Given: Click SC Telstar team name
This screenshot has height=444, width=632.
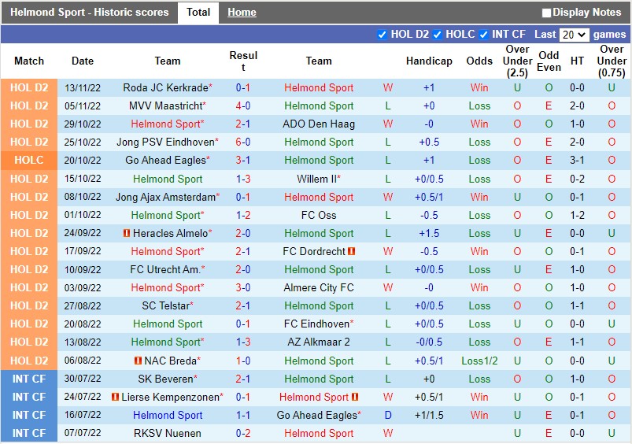Looking at the screenshot, I should coord(165,305).
